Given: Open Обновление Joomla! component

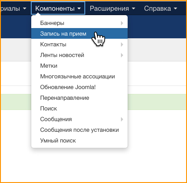Looking at the screenshot, I should (x=79, y=87).
